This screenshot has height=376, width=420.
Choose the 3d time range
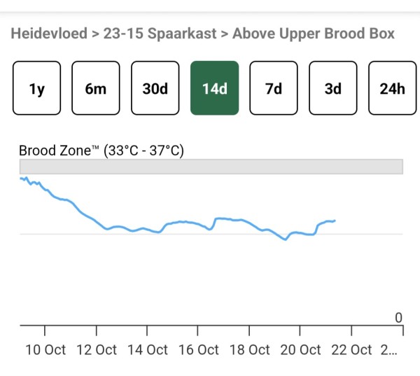point(333,88)
